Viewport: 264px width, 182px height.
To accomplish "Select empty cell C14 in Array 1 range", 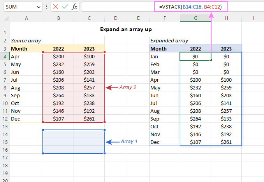I will coord(89,134).
